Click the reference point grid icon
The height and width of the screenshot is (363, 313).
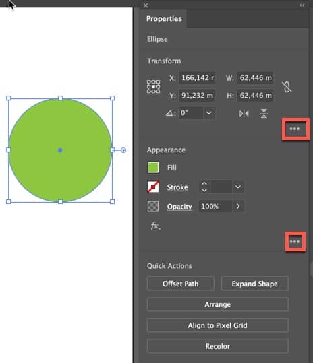point(153,87)
